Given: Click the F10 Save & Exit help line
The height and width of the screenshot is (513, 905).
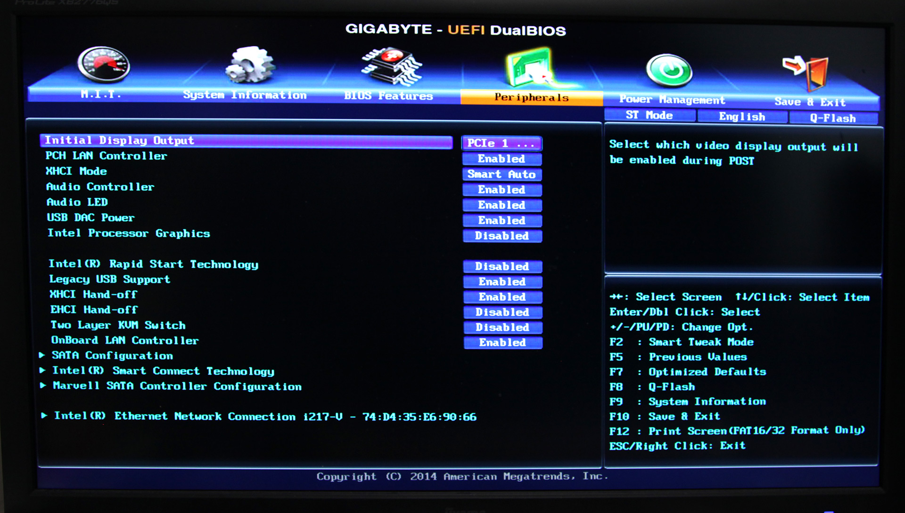Looking at the screenshot, I should 665,417.
